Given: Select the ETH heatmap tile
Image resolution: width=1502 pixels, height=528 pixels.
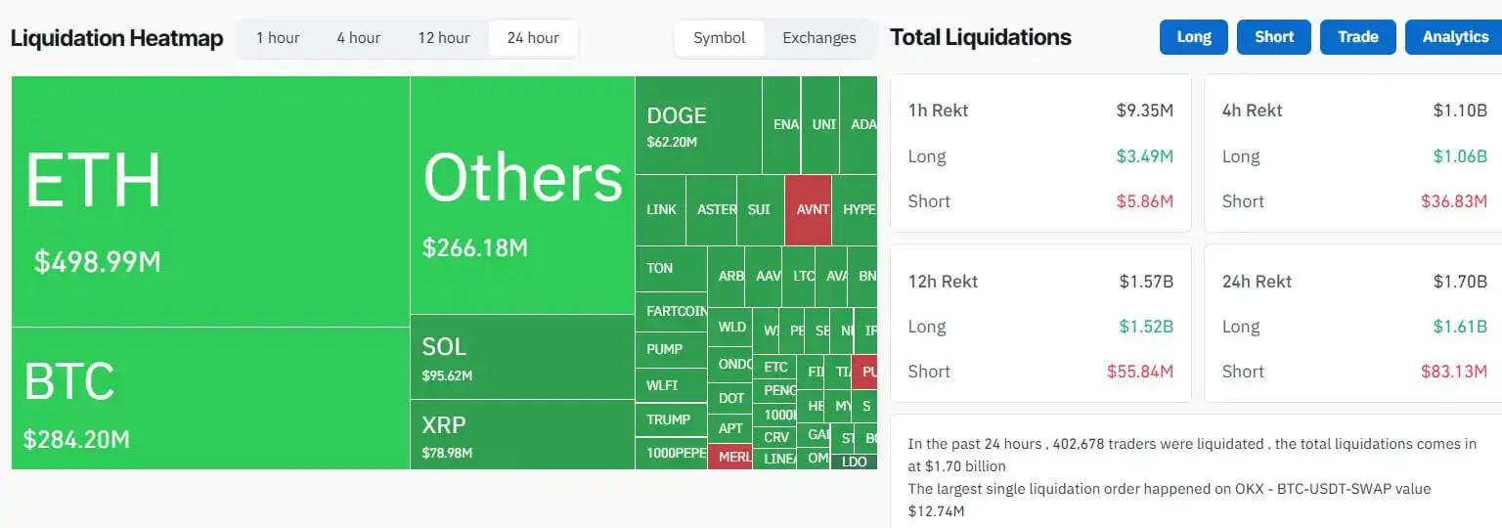Looking at the screenshot, I should tap(210, 201).
